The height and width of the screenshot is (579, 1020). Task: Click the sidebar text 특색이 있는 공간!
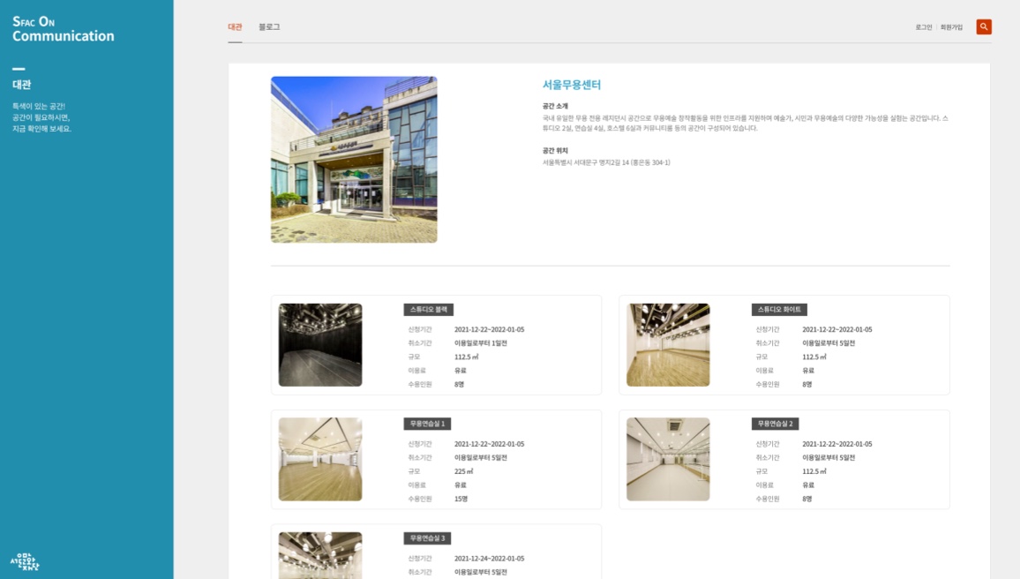click(x=38, y=106)
